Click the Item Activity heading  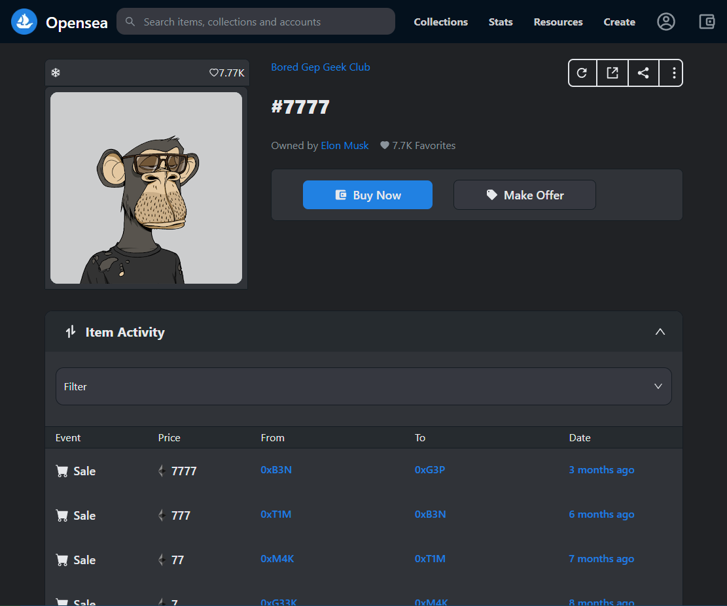pyautogui.click(x=125, y=332)
